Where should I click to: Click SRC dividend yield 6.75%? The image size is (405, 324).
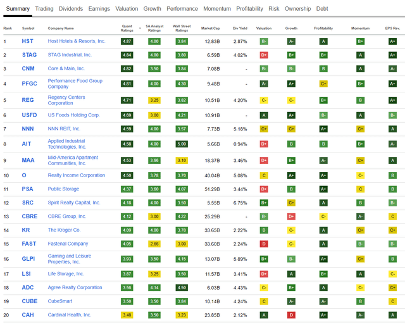pos(240,203)
